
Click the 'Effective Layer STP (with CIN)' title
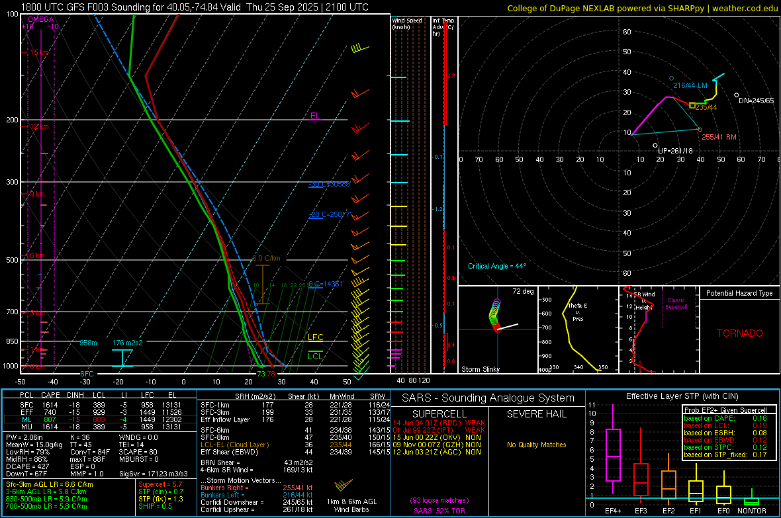click(x=682, y=396)
